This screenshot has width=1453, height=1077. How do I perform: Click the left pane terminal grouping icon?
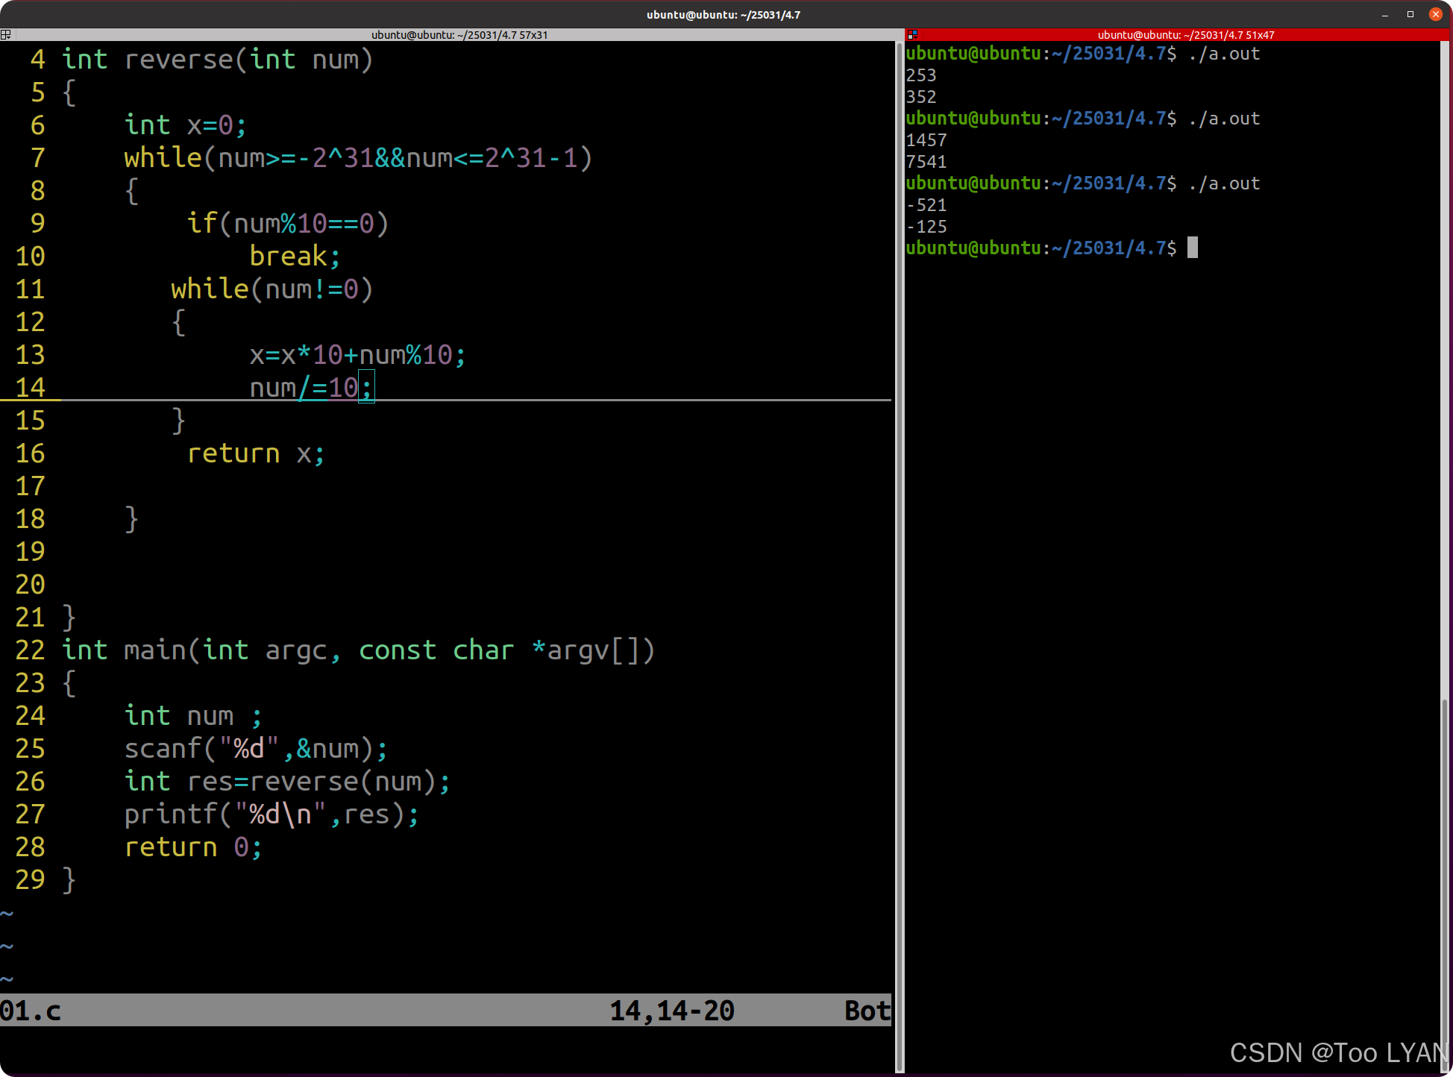[6, 34]
